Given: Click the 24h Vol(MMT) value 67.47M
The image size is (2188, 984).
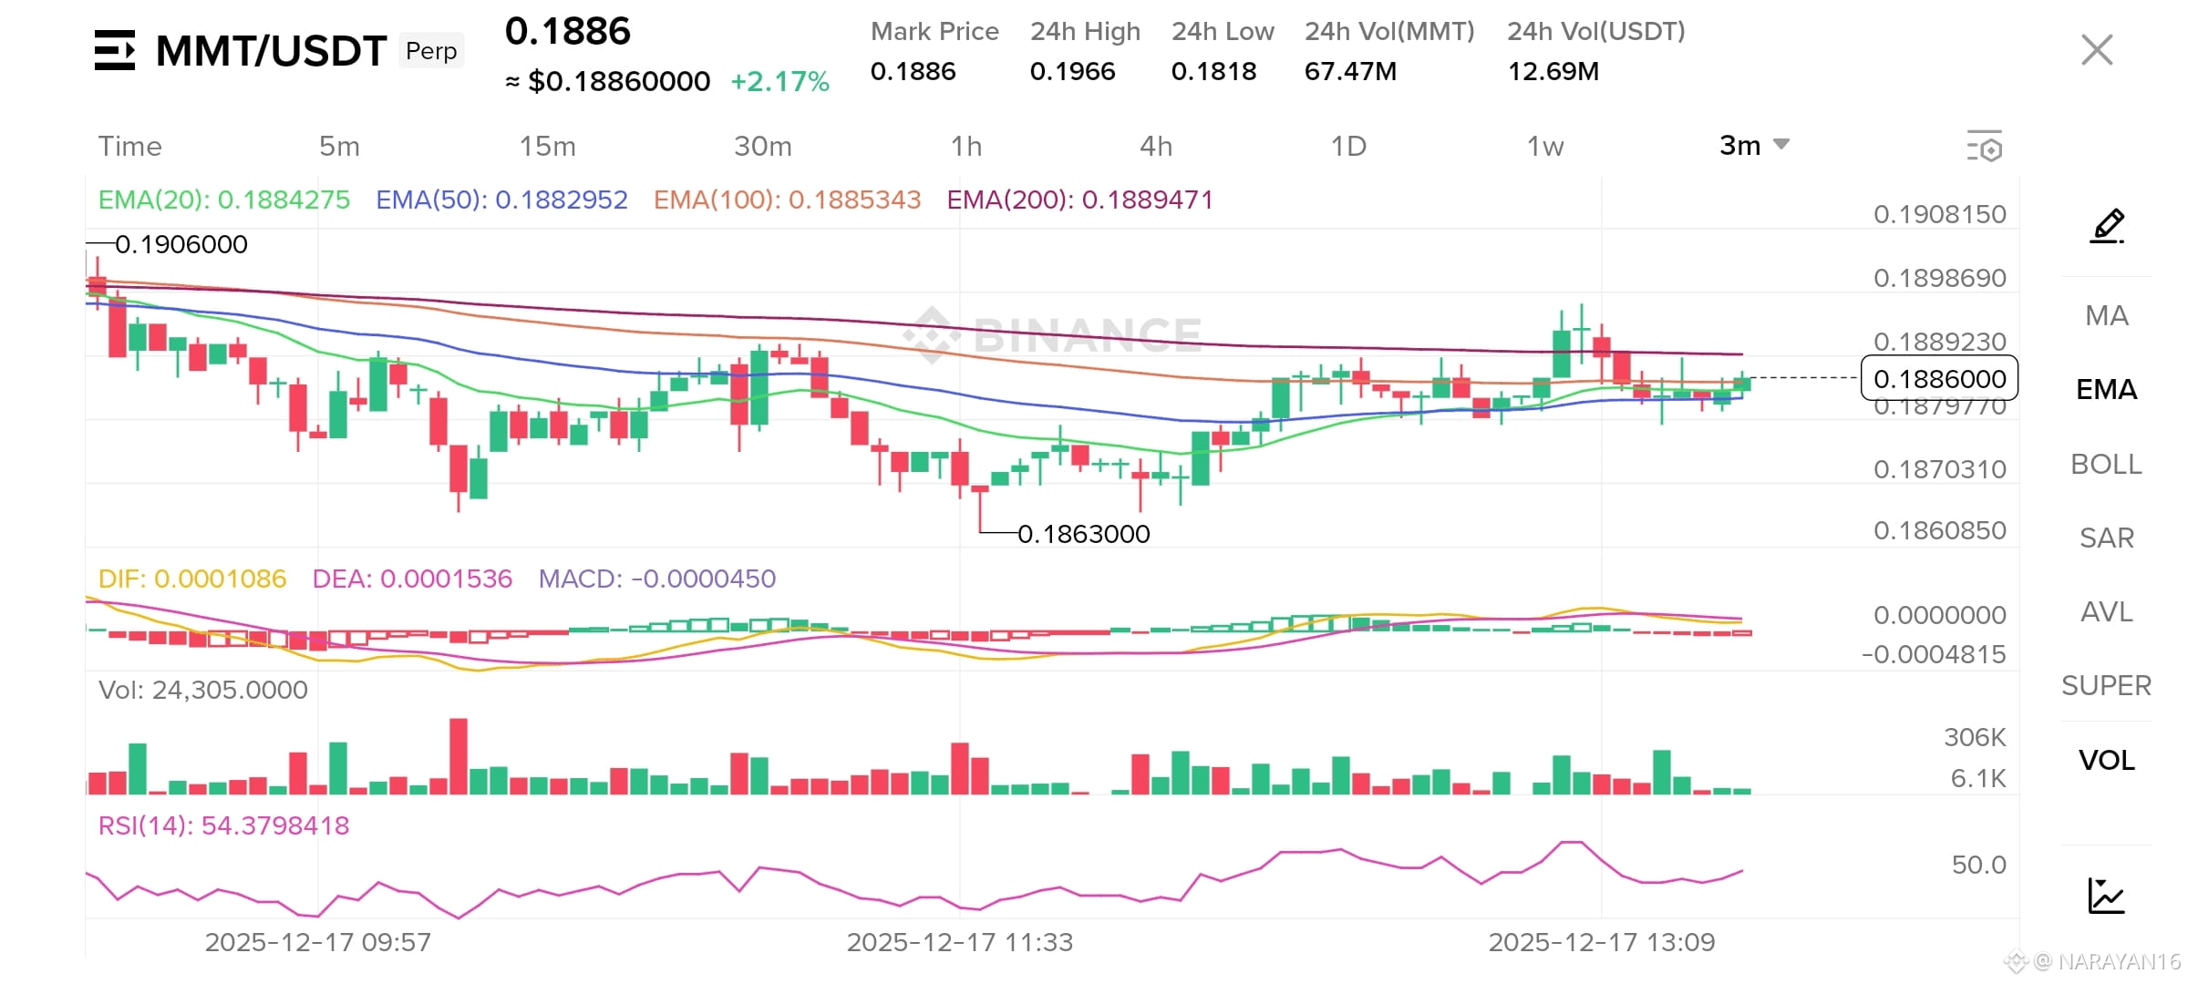Looking at the screenshot, I should 1351,71.
